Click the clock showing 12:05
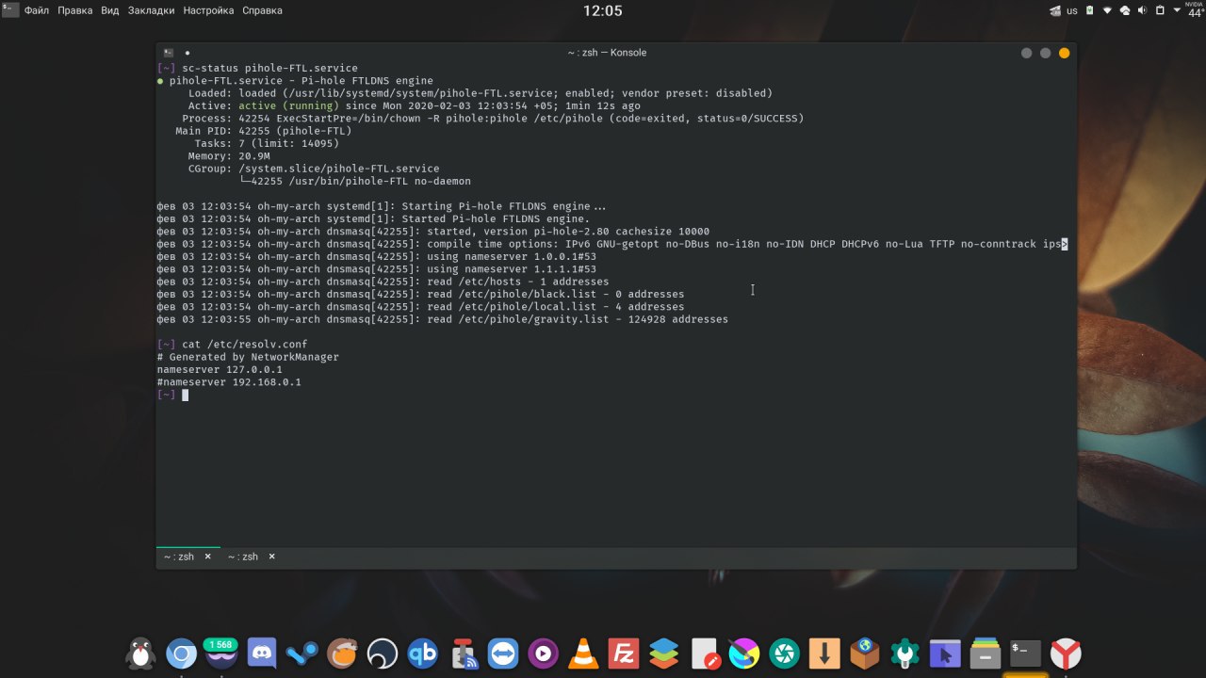The image size is (1206, 678). [603, 11]
